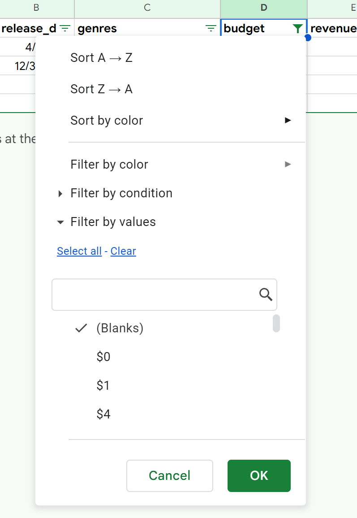The width and height of the screenshot is (357, 518).
Task: Expand the Filter by condition section
Action: [121, 193]
